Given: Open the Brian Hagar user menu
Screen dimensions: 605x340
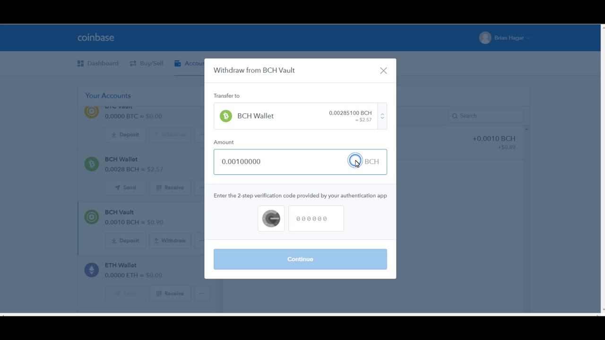Looking at the screenshot, I should pos(505,38).
